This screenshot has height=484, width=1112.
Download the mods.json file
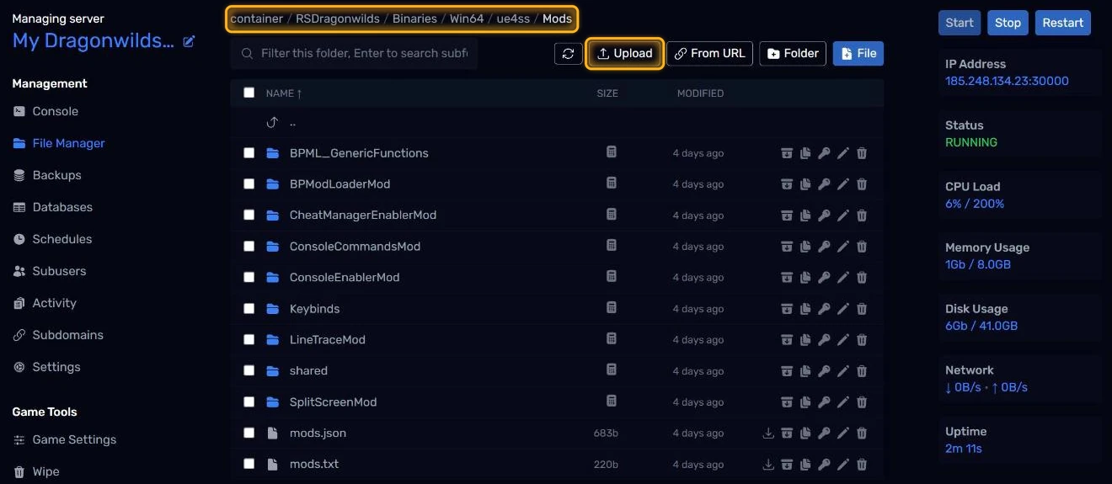[768, 433]
